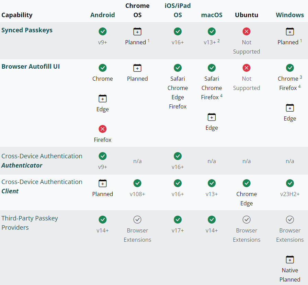
Task: Open the Browser Autofill UI capability link
Action: [x=31, y=66]
